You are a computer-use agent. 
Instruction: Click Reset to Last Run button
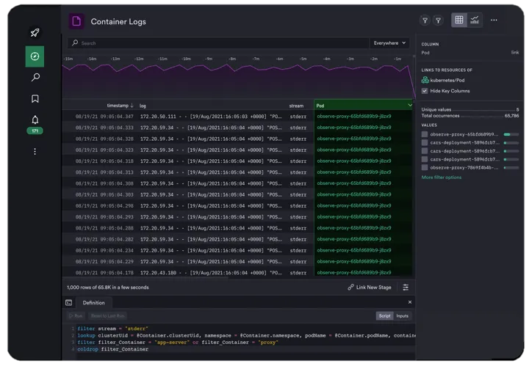pyautogui.click(x=107, y=316)
